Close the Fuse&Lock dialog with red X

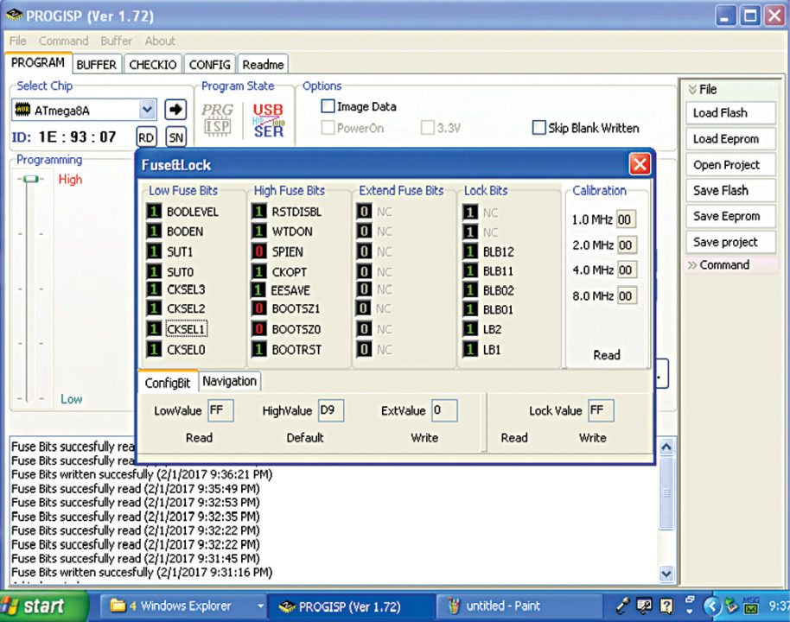640,164
